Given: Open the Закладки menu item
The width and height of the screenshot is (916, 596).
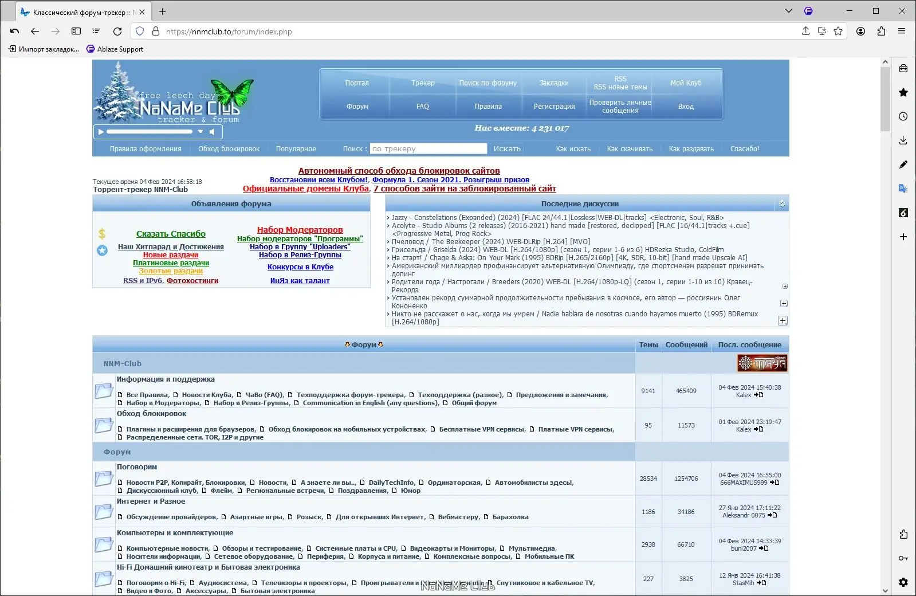Looking at the screenshot, I should (554, 83).
